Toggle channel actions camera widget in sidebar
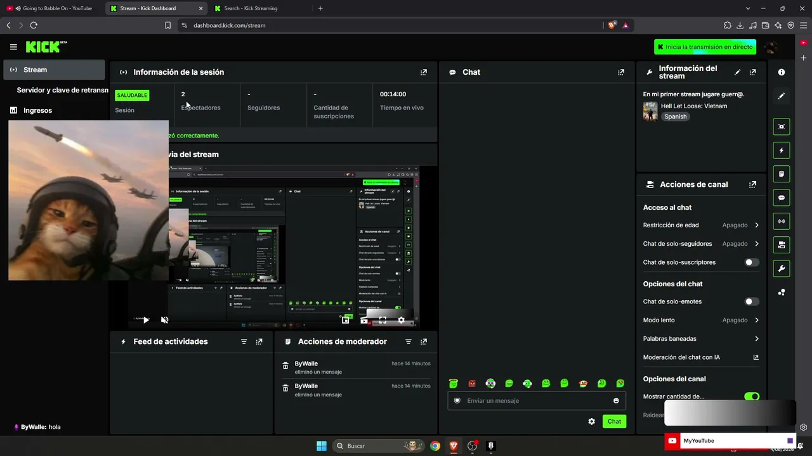Screen dimensions: 812x456 [x=782, y=244]
